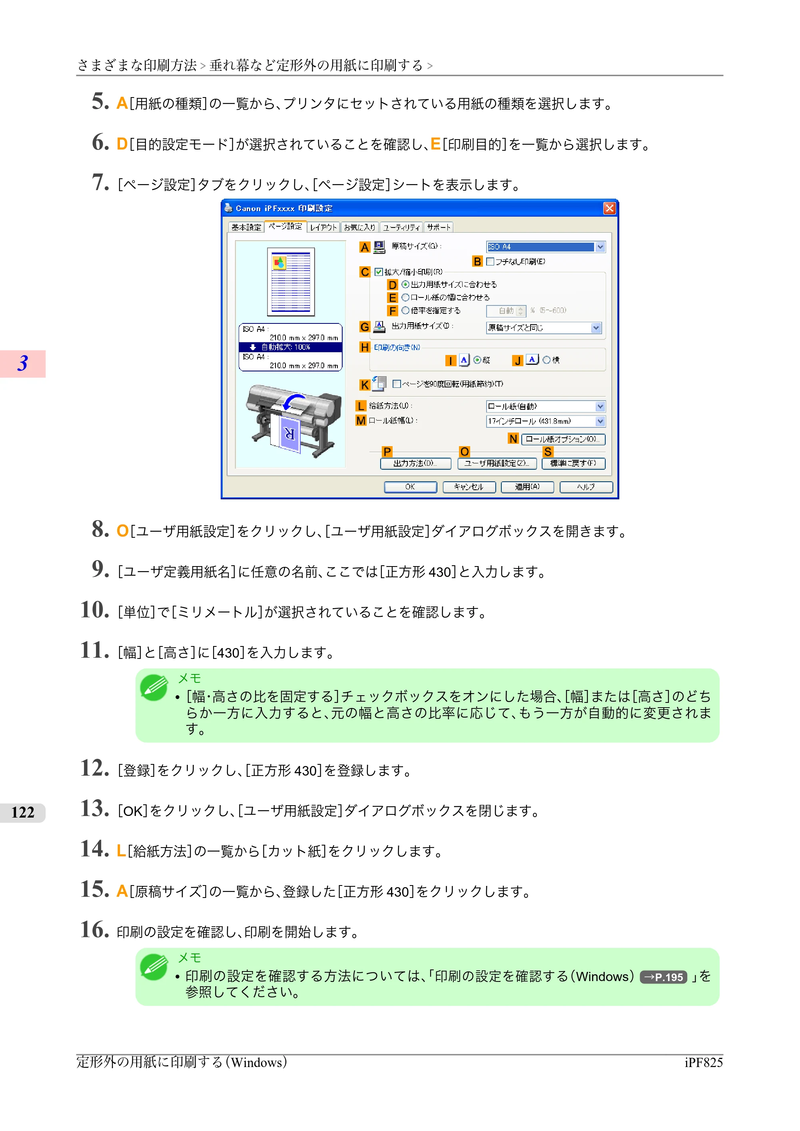This screenshot has width=800, height=1131.
Task: Select ロール紙の幅に合わせる radio button
Action: pyautogui.click(x=405, y=297)
